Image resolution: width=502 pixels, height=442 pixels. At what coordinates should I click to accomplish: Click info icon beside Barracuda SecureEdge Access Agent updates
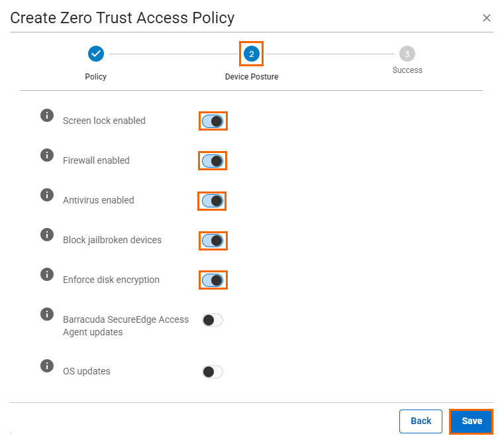click(47, 314)
